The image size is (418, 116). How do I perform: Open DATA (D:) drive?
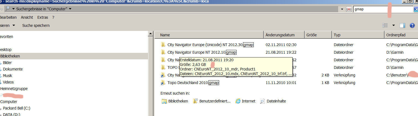tap(11, 115)
